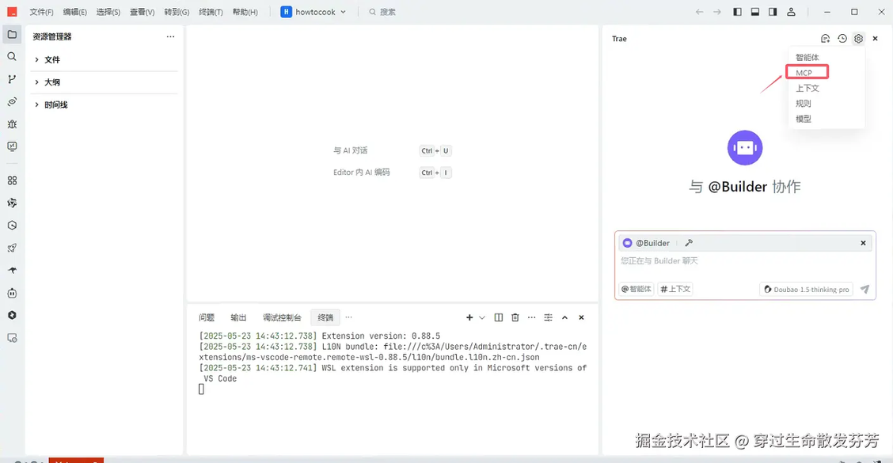The height and width of the screenshot is (463, 893).
Task: Switch to the 问题 panel tab
Action: pyautogui.click(x=207, y=318)
